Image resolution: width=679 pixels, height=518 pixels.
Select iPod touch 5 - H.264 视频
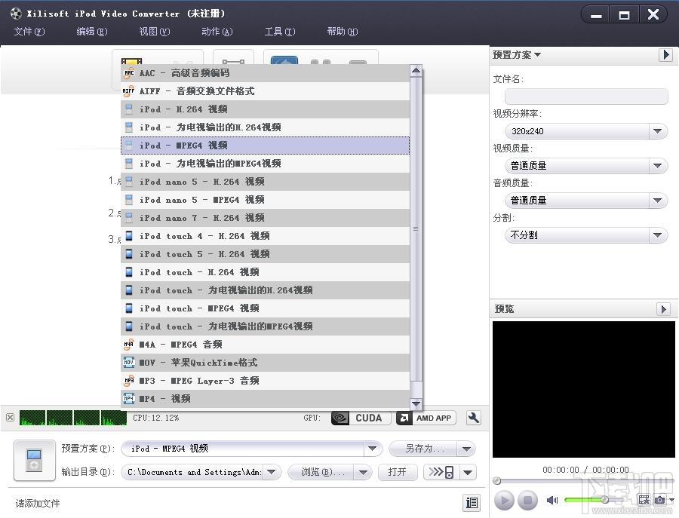pos(265,254)
